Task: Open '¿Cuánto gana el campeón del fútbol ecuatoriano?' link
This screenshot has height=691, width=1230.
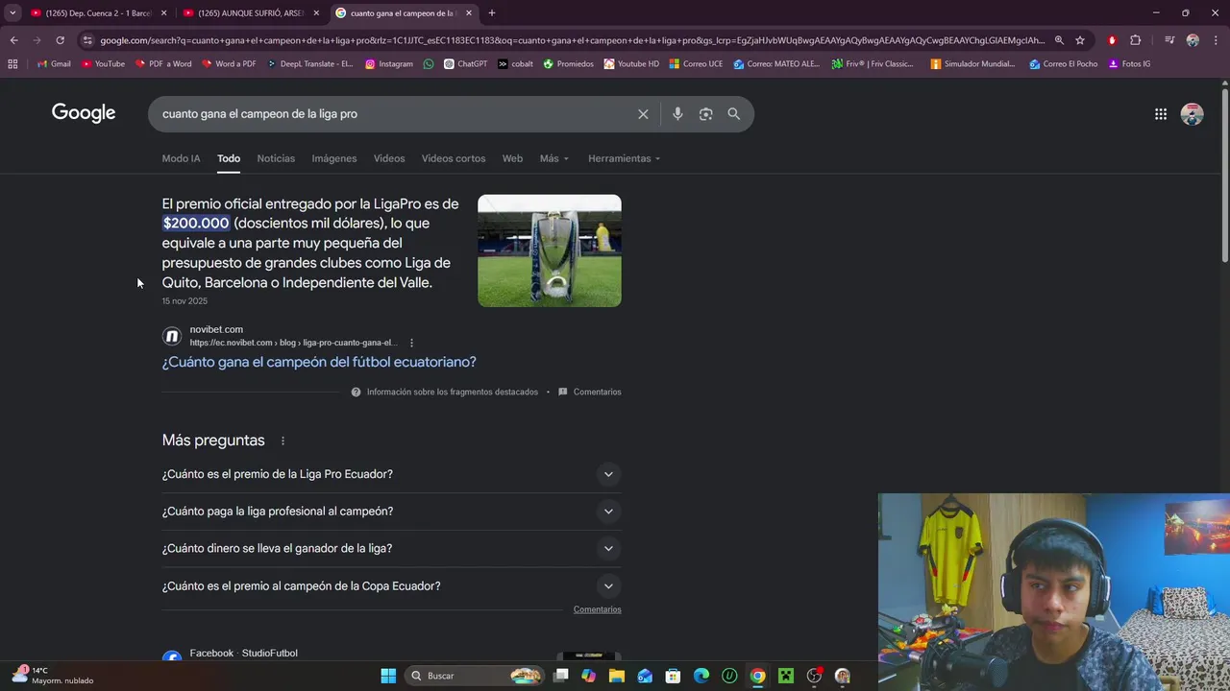Action: point(319,362)
